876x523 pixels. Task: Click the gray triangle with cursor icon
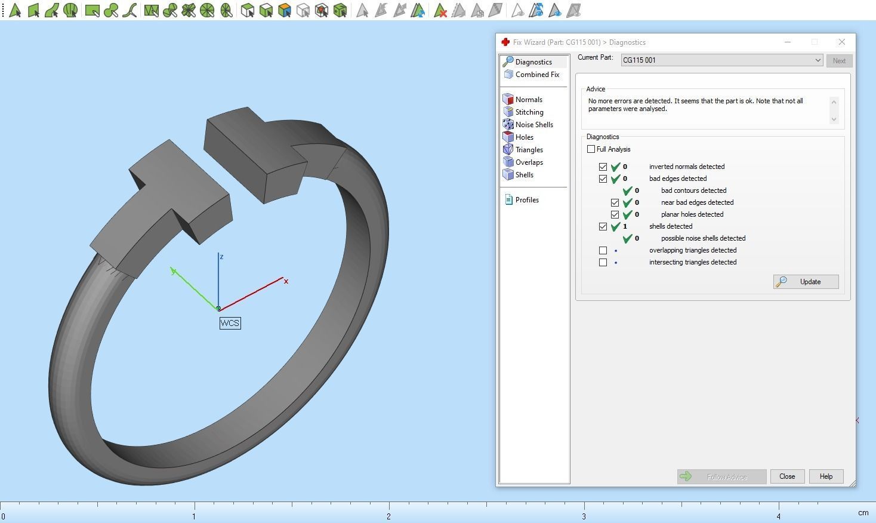(362, 10)
